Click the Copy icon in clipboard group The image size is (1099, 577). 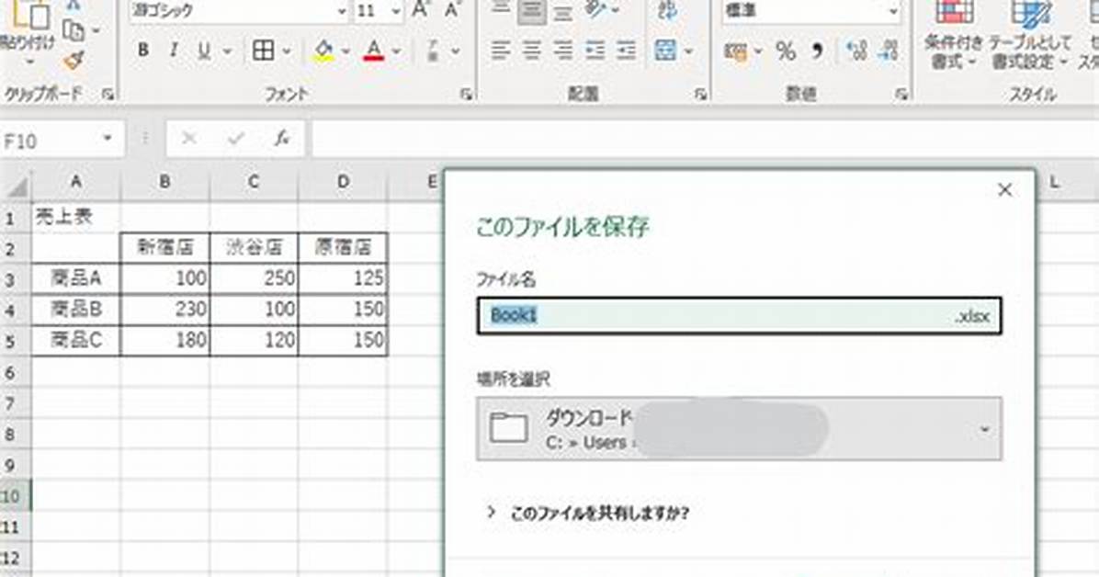74,30
